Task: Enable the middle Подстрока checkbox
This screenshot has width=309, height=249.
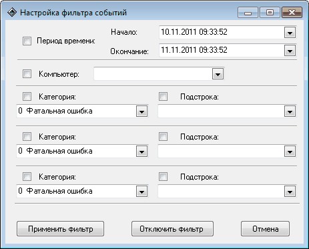Action: [x=163, y=137]
